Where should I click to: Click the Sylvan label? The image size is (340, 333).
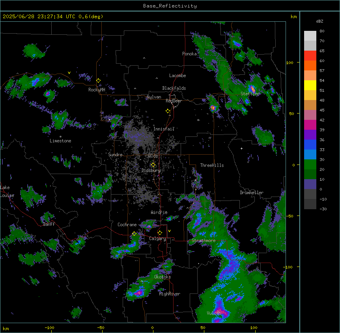coord(154,97)
